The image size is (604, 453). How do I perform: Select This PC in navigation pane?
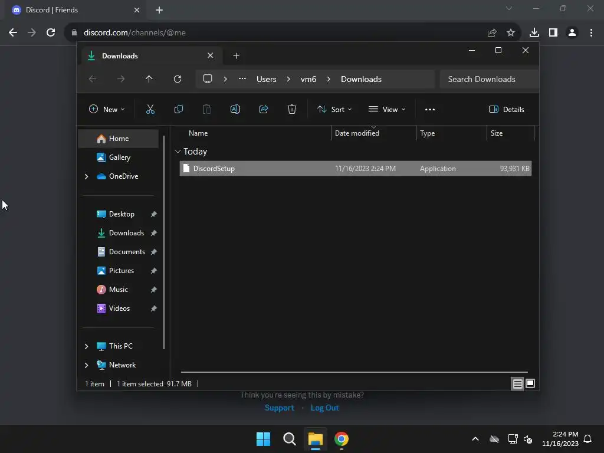[x=120, y=346]
